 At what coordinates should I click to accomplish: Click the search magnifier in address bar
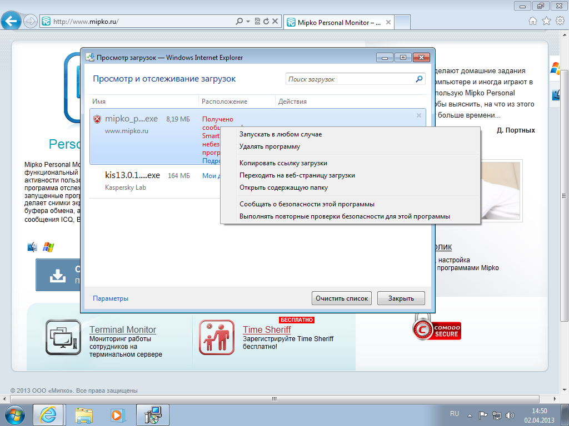tap(239, 22)
